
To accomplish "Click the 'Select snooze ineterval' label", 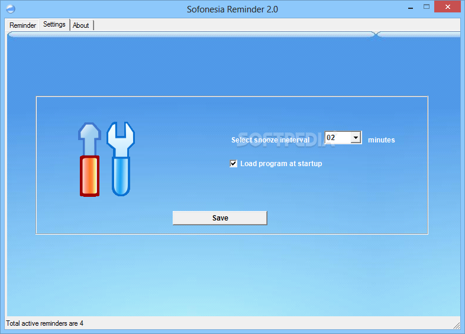I will point(270,140).
